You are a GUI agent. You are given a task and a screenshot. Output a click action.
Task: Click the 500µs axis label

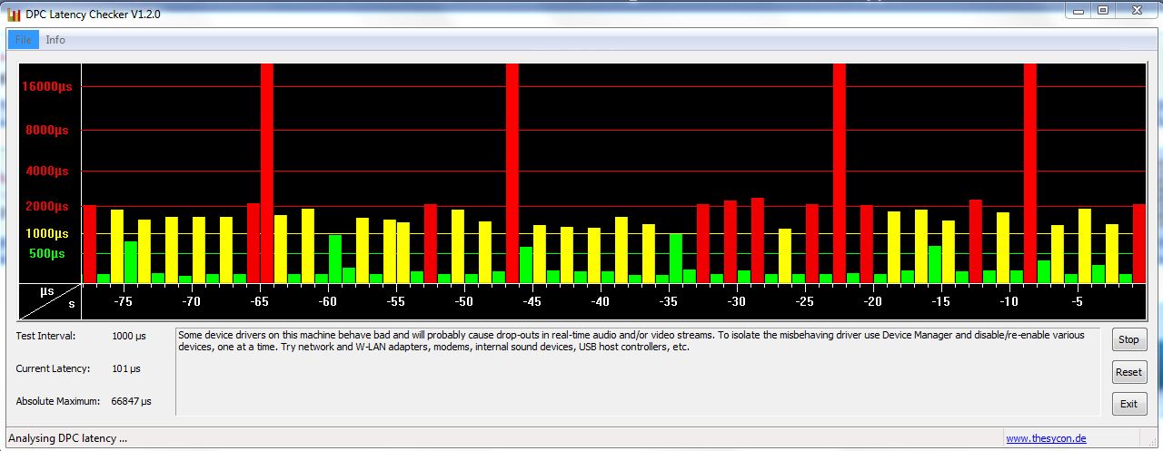click(47, 253)
